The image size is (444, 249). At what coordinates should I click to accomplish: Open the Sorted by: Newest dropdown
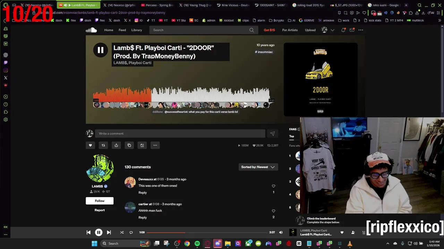258,167
